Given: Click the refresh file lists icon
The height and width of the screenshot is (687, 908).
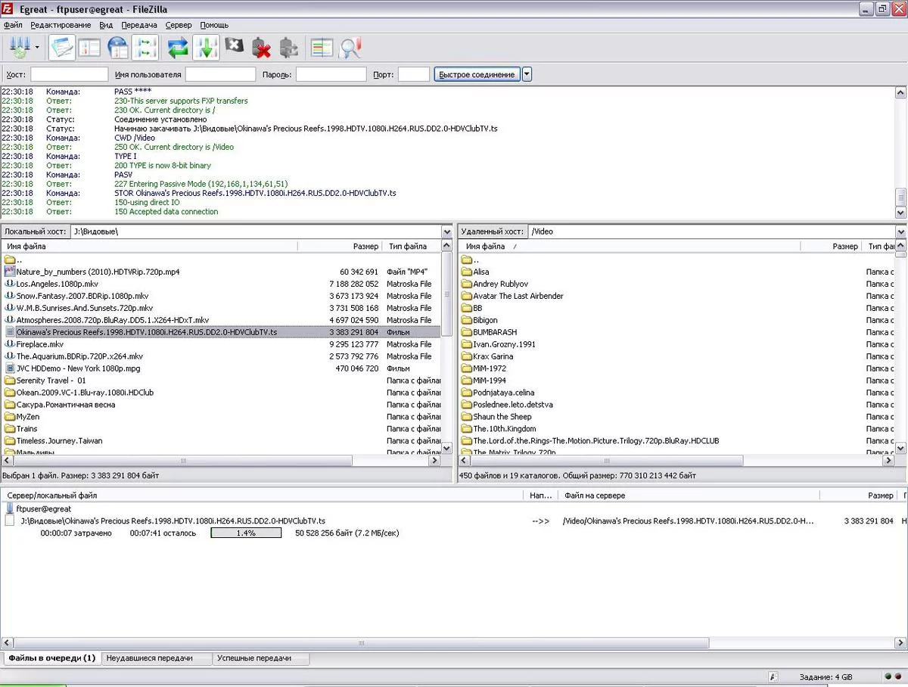Looking at the screenshot, I should [178, 48].
